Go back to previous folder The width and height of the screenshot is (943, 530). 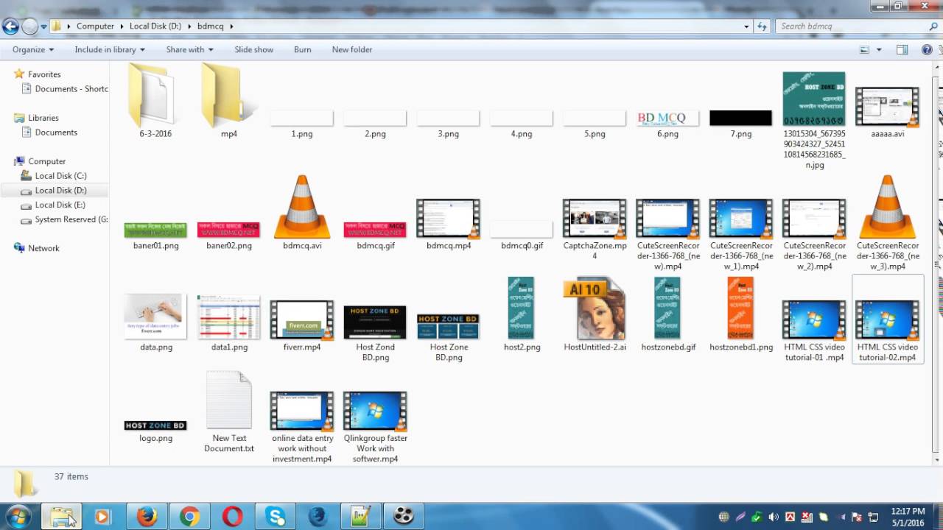10,27
